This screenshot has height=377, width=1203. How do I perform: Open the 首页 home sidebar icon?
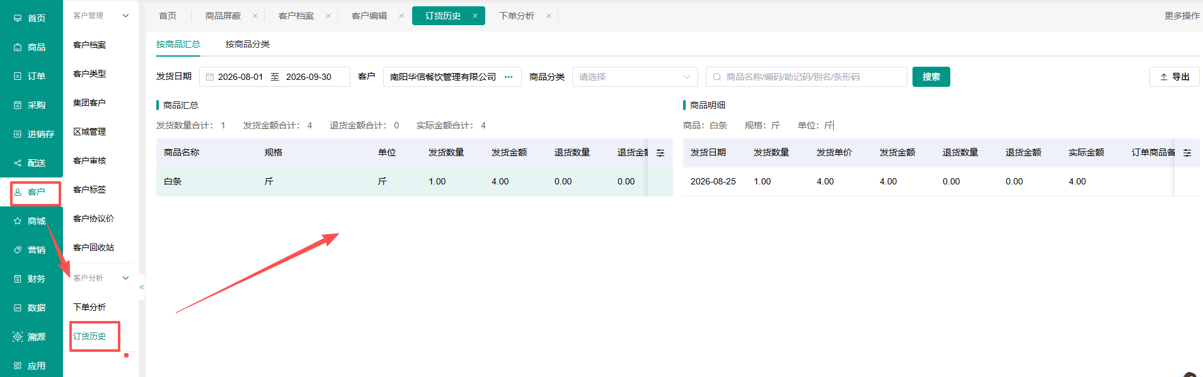(x=18, y=18)
